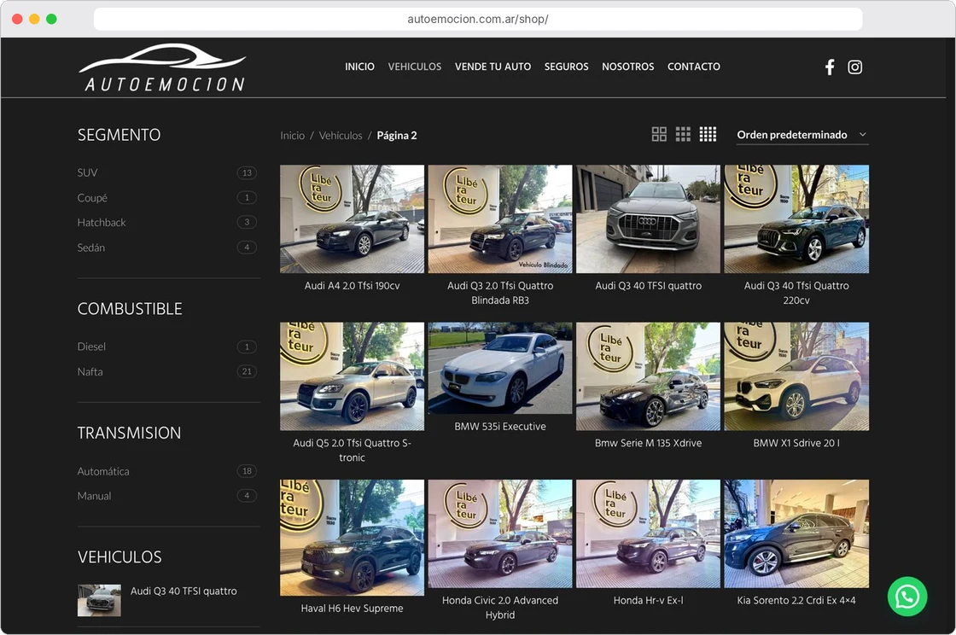This screenshot has height=635, width=956.
Task: Filter by Sedán segment
Action: coord(90,248)
